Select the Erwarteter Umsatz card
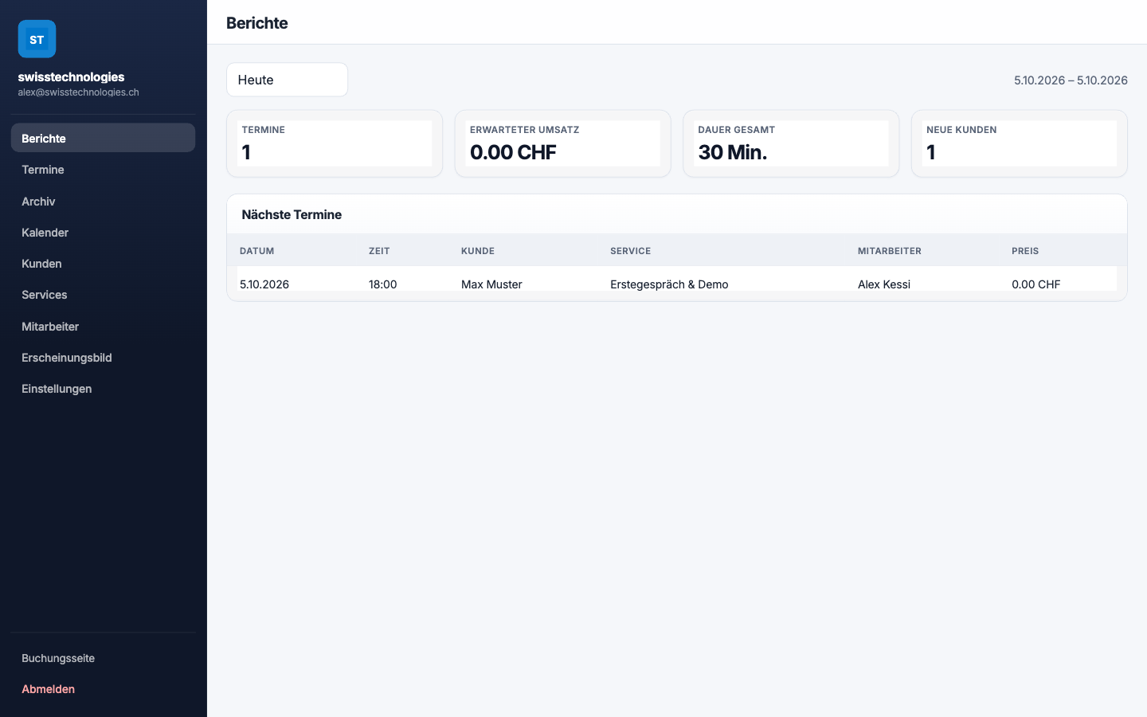 coord(562,143)
